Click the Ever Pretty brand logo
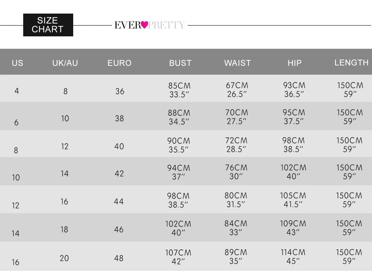The height and width of the screenshot is (274, 372). (x=149, y=25)
